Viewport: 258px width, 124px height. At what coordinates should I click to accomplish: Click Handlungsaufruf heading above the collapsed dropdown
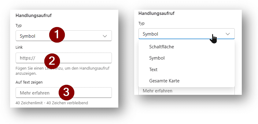tap(35, 16)
